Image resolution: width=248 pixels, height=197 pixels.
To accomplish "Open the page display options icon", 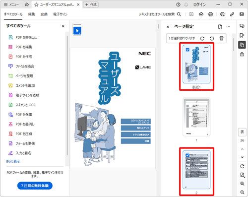I will click(x=242, y=175).
